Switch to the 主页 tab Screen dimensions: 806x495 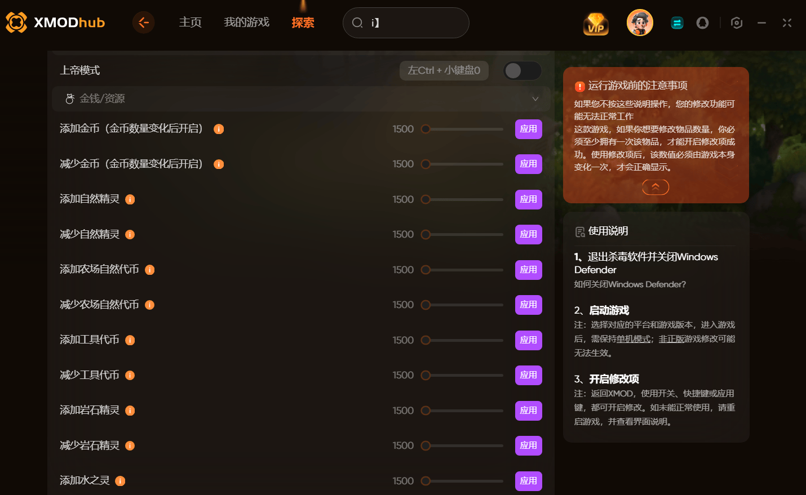pos(191,23)
